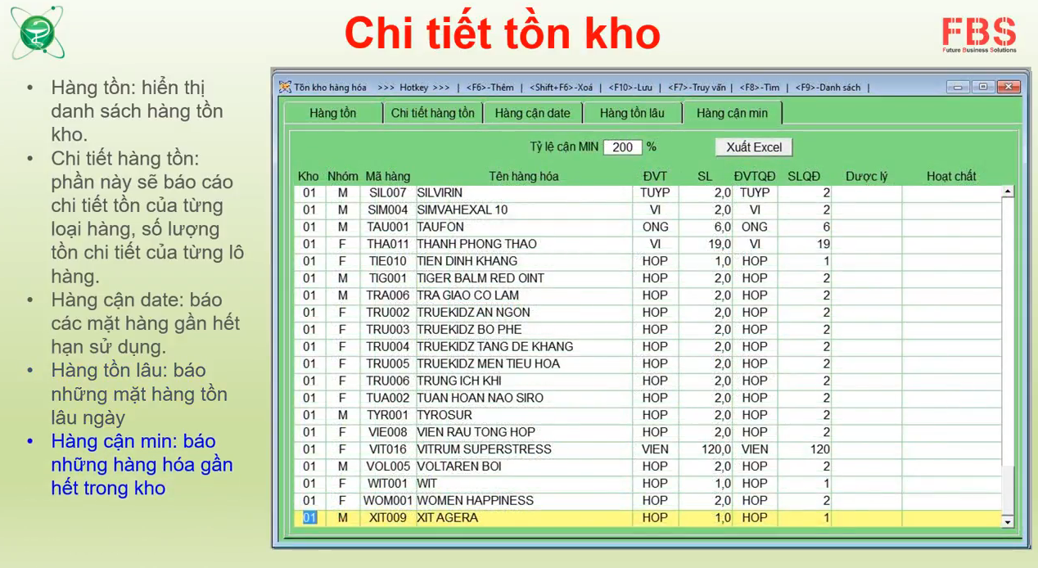This screenshot has height=568, width=1038.
Task: Click the Hàng cận min tab
Action: pyautogui.click(x=732, y=112)
